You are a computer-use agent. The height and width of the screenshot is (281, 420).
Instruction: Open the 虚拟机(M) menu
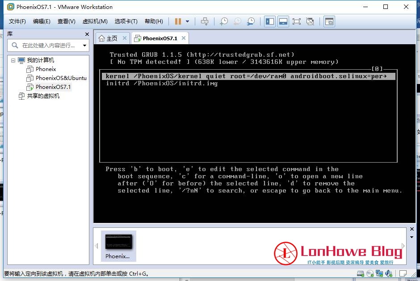tap(95, 21)
